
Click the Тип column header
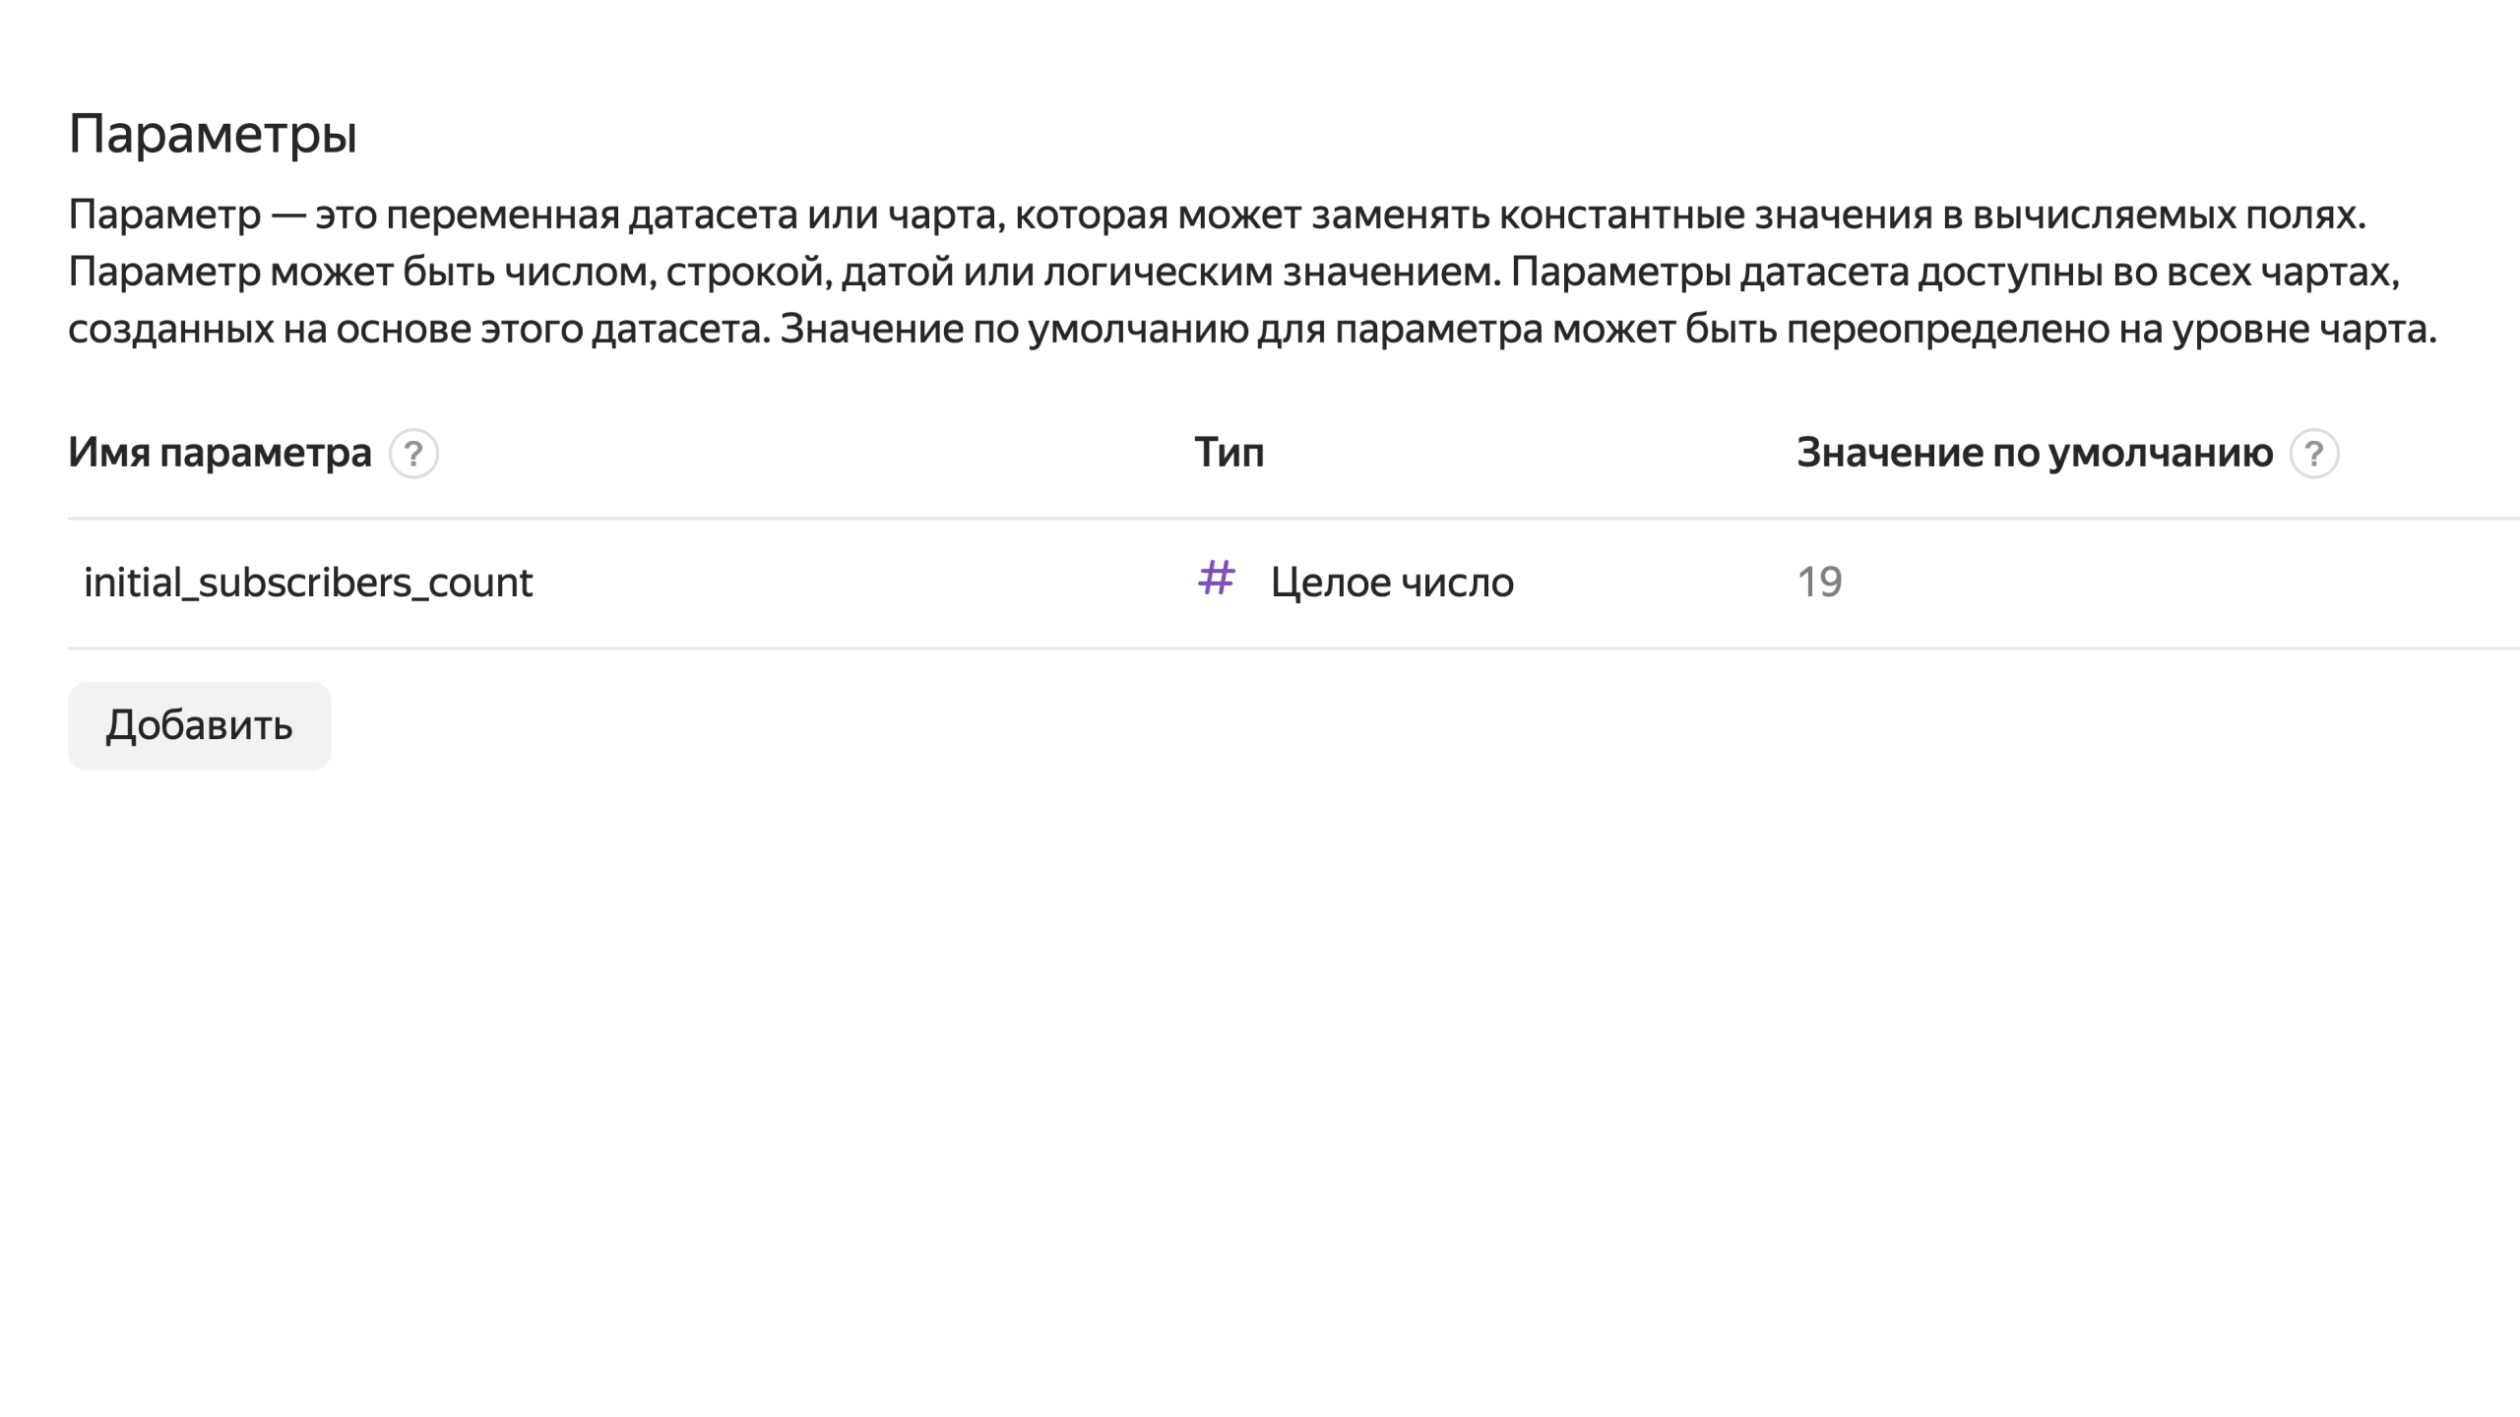point(1228,453)
